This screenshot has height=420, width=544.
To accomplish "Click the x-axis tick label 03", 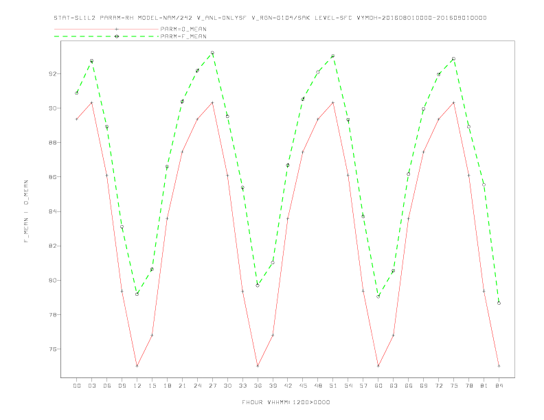I will (x=91, y=386).
